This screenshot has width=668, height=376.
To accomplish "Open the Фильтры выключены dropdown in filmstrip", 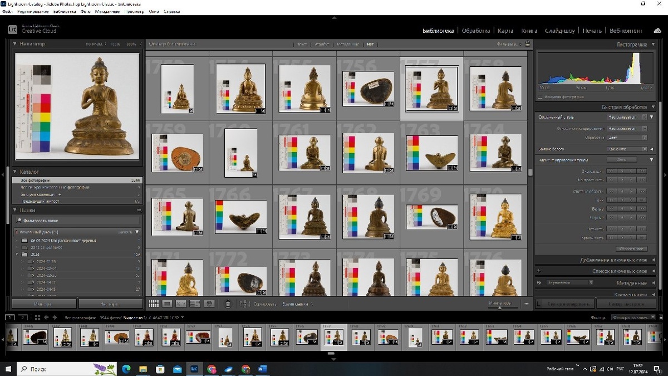I will click(x=633, y=318).
